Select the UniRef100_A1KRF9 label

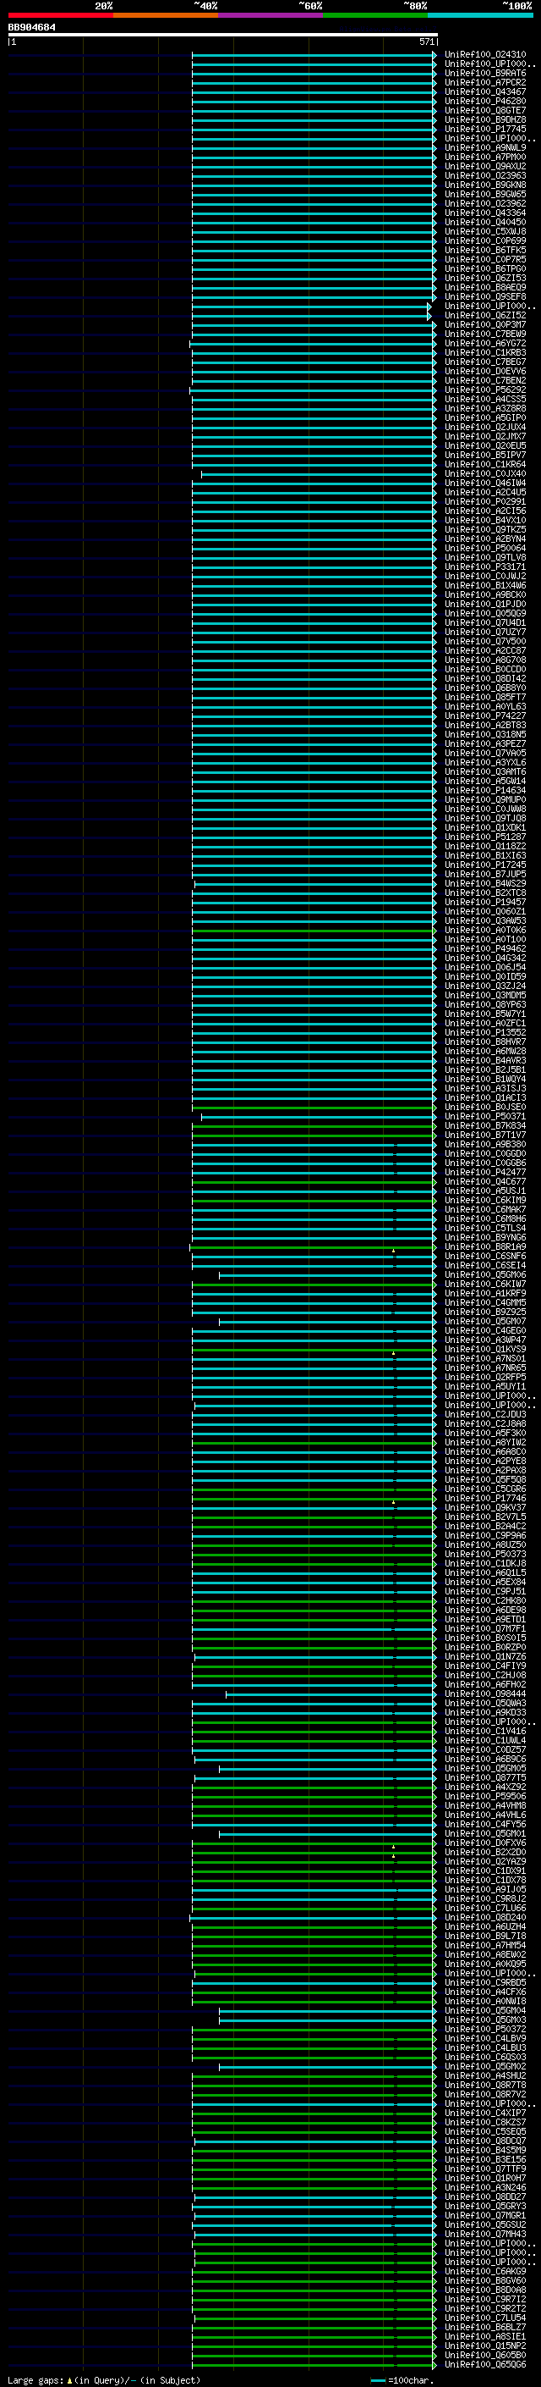tap(484, 1293)
